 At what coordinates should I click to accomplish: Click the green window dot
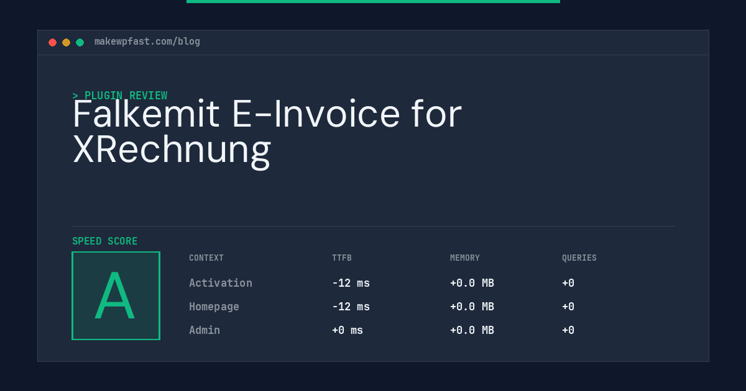[x=80, y=42]
